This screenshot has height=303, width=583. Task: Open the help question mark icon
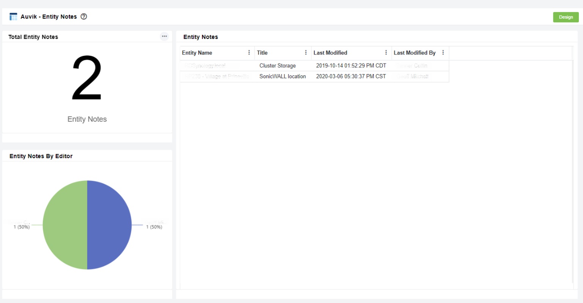[x=84, y=17]
